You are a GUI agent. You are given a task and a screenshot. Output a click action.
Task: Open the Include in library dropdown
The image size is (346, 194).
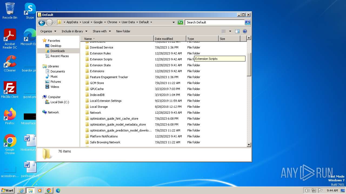pyautogui.click(x=74, y=31)
